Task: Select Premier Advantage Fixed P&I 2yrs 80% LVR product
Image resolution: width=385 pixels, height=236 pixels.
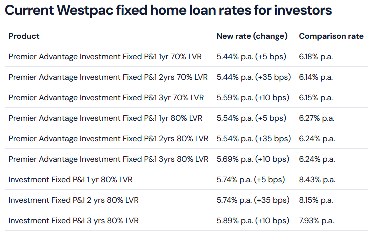Action: pos(108,139)
